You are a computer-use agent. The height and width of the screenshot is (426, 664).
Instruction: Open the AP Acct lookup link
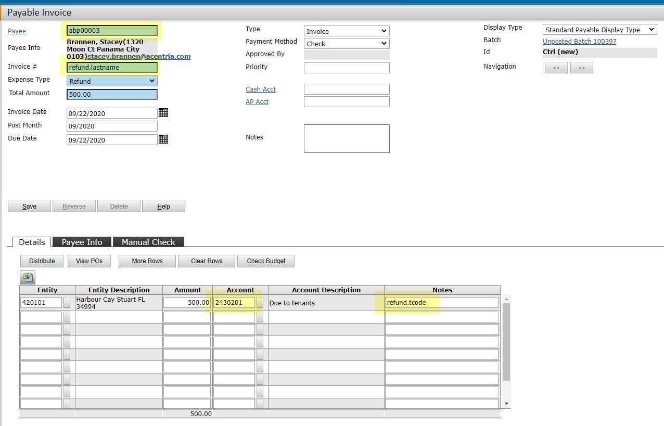click(257, 102)
